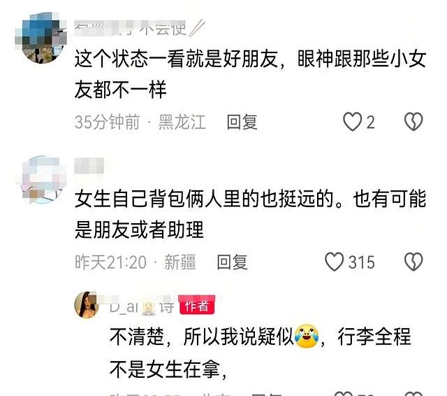Select comment text 这个状态一看就是好朋友
447x396 pixels.
coord(177,59)
